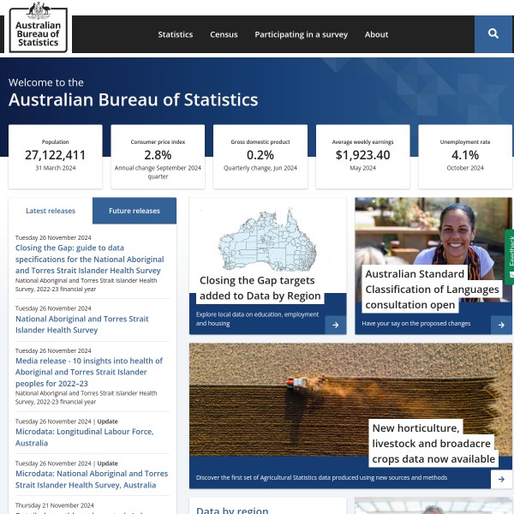
Task: Open the Consumer price index card
Action: click(158, 156)
